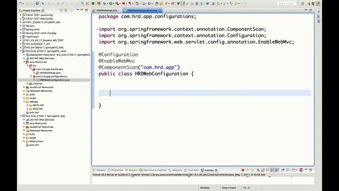The width and height of the screenshot is (339, 191).
Task: Open the Properties tab
Action: (115, 170)
